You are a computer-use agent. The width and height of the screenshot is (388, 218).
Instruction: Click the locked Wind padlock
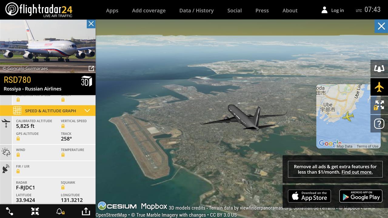coord(18,155)
